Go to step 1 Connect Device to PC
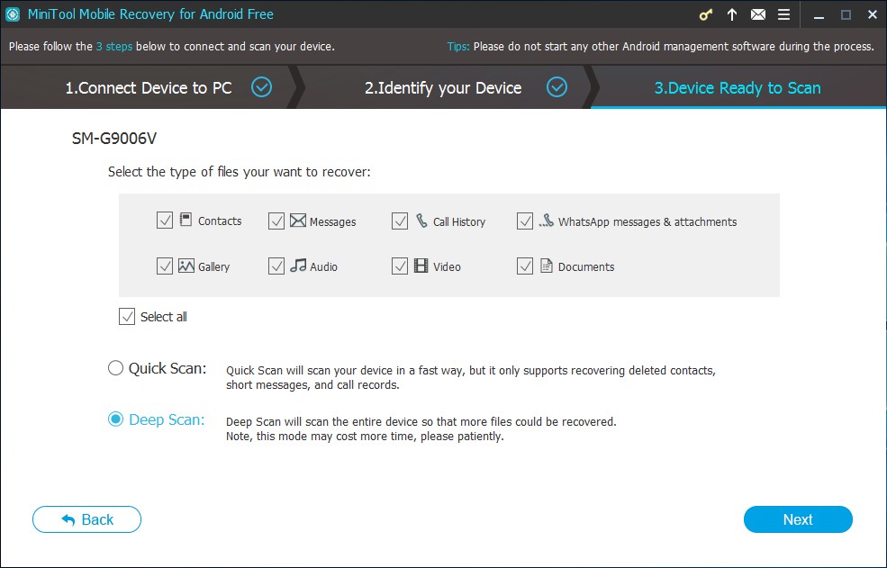Screen dimensions: 887x568 coord(149,87)
